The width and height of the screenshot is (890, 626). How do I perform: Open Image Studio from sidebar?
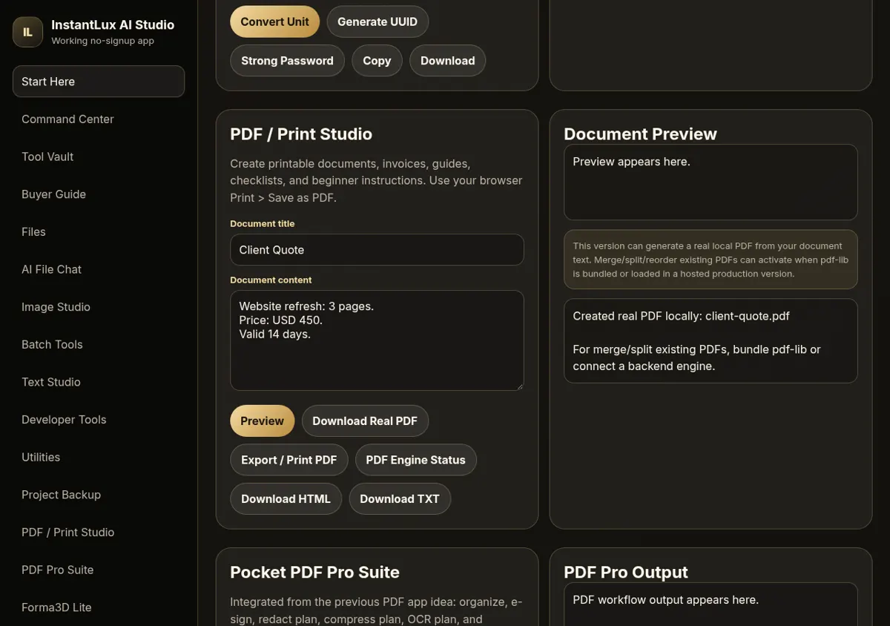[99, 307]
